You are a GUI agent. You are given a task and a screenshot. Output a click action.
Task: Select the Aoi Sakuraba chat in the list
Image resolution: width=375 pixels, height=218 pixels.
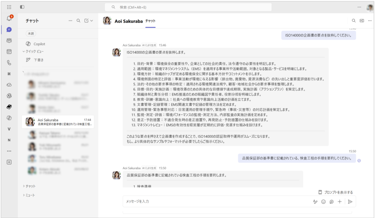click(x=58, y=122)
